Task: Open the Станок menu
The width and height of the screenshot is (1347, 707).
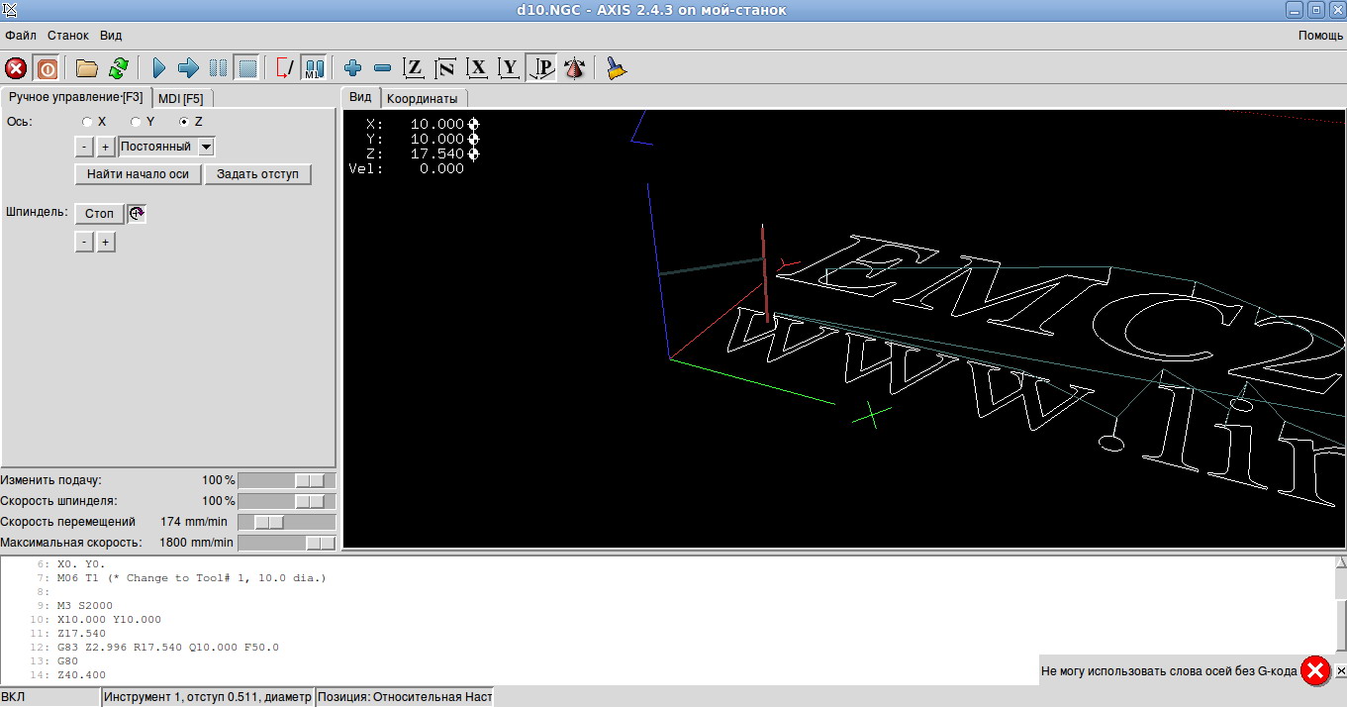Action: click(x=67, y=35)
